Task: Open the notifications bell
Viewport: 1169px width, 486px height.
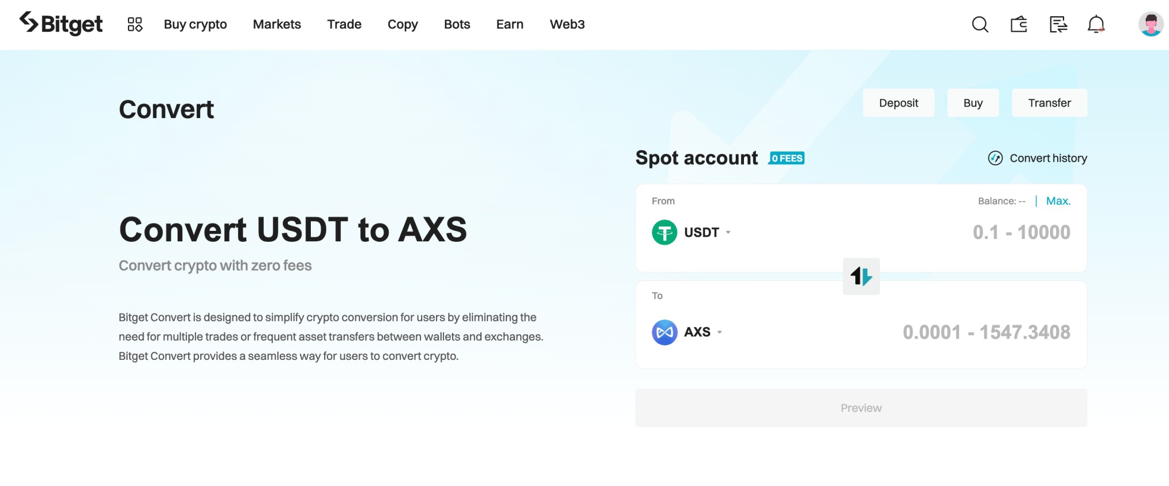Action: (1095, 24)
